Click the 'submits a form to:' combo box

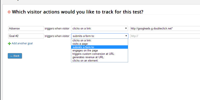pyautogui.click(x=99, y=36)
